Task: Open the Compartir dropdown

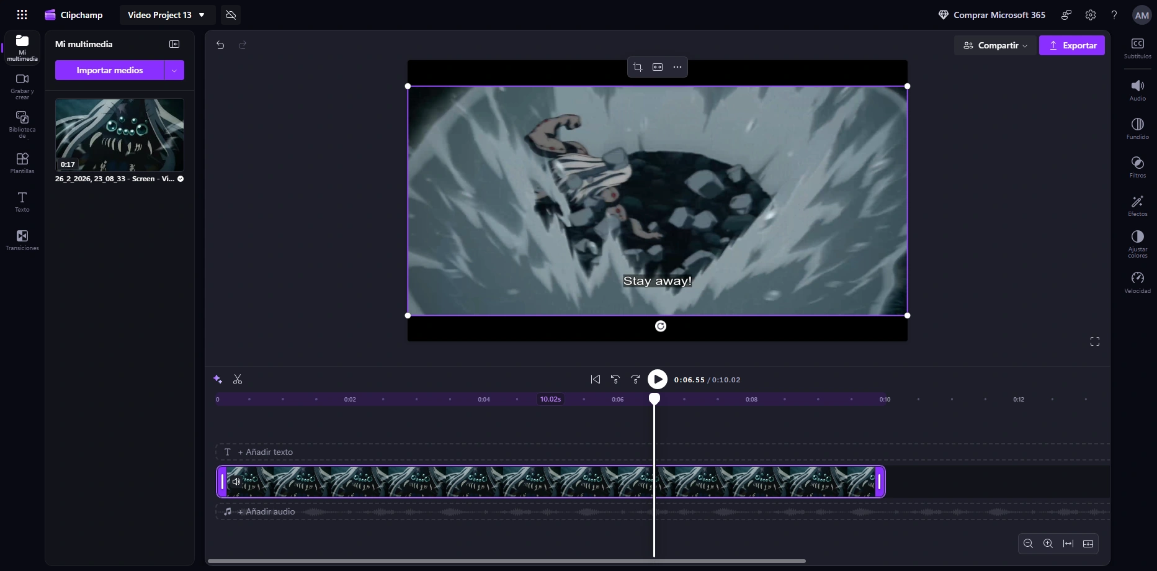Action: click(x=995, y=45)
